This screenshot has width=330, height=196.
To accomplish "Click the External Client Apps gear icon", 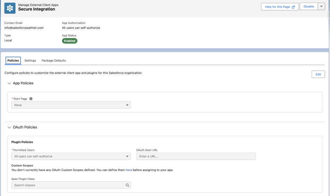I will (10, 8).
